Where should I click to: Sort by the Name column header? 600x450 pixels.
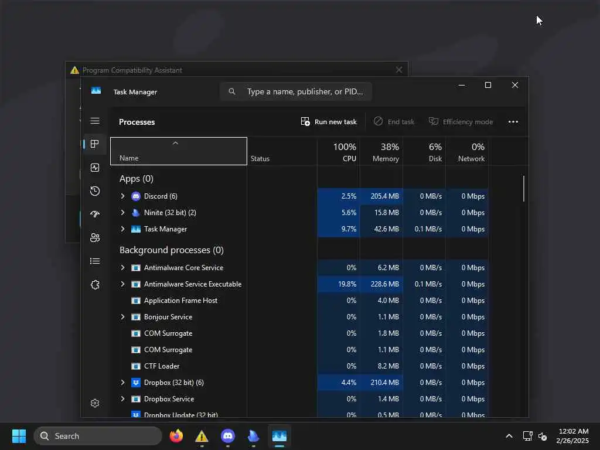179,151
